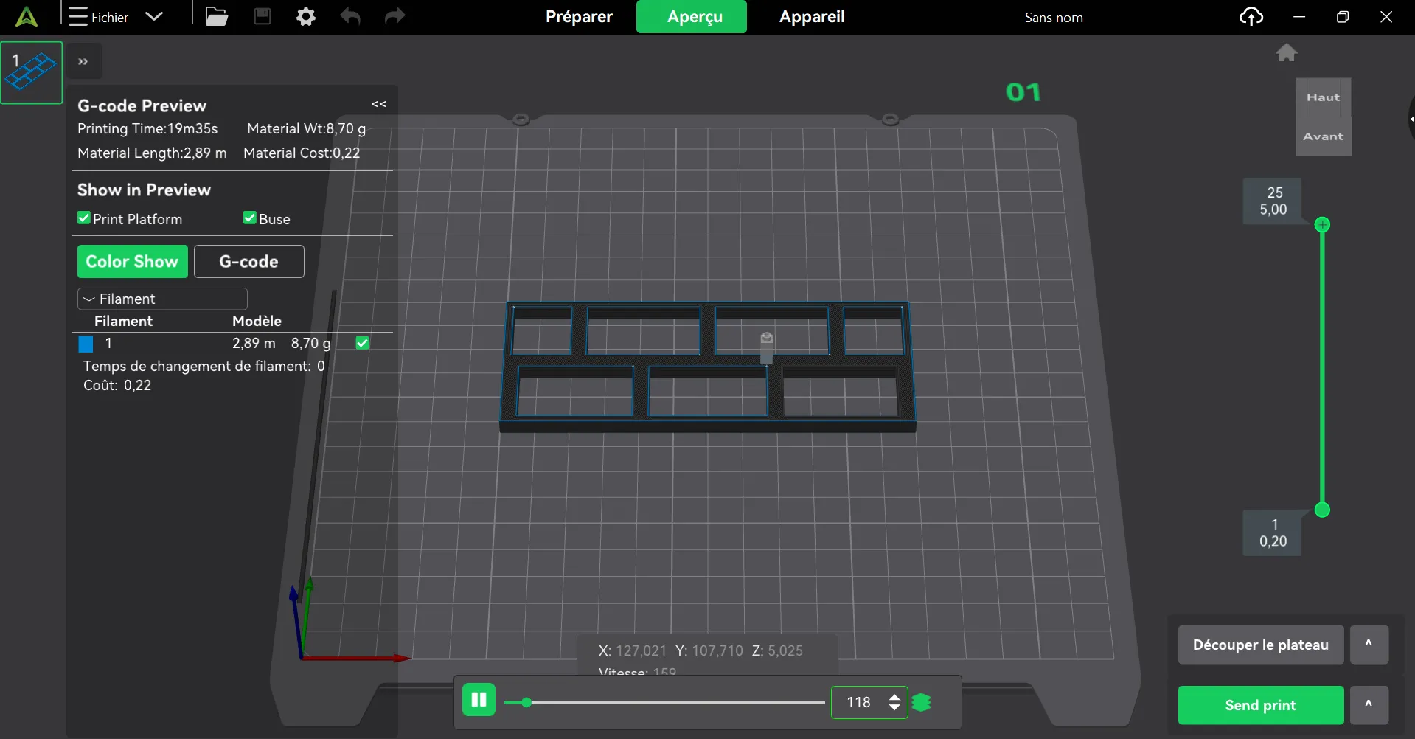The width and height of the screenshot is (1415, 739).
Task: Pause the G-code playback animation
Action: pos(479,699)
